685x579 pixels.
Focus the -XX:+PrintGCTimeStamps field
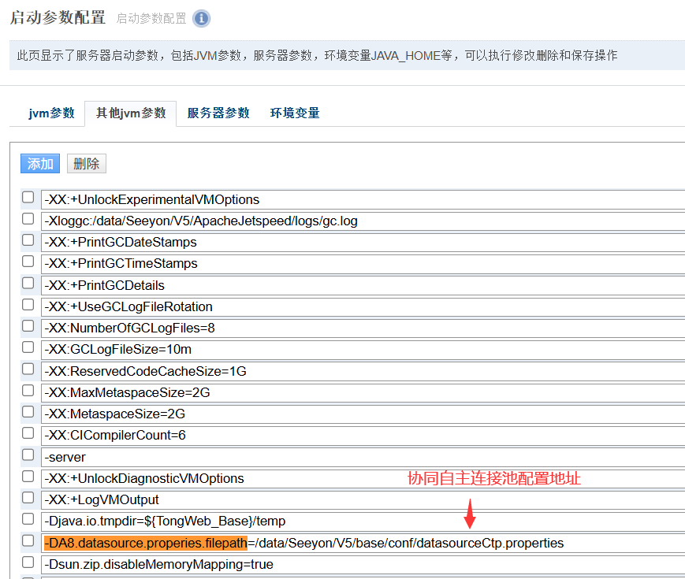click(363, 264)
